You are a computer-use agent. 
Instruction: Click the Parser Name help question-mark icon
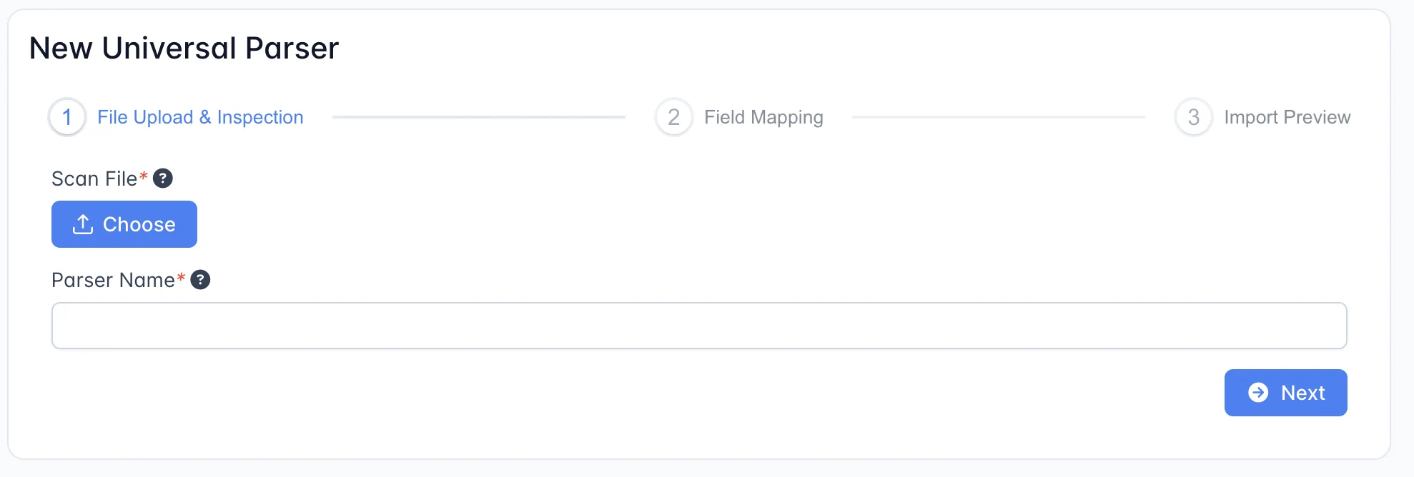coord(200,280)
